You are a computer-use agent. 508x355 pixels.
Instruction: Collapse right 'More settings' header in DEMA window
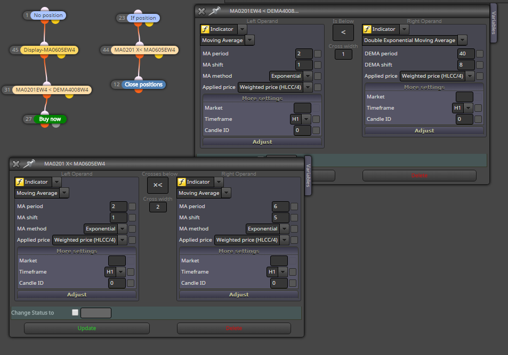coord(424,87)
